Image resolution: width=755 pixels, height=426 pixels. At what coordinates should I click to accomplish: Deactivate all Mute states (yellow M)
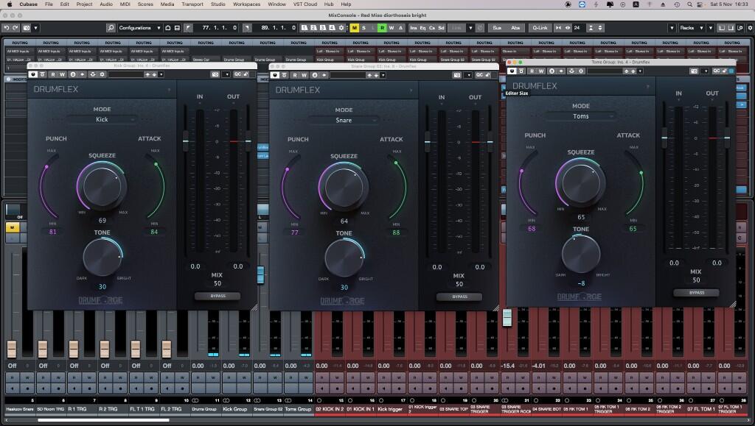point(355,28)
